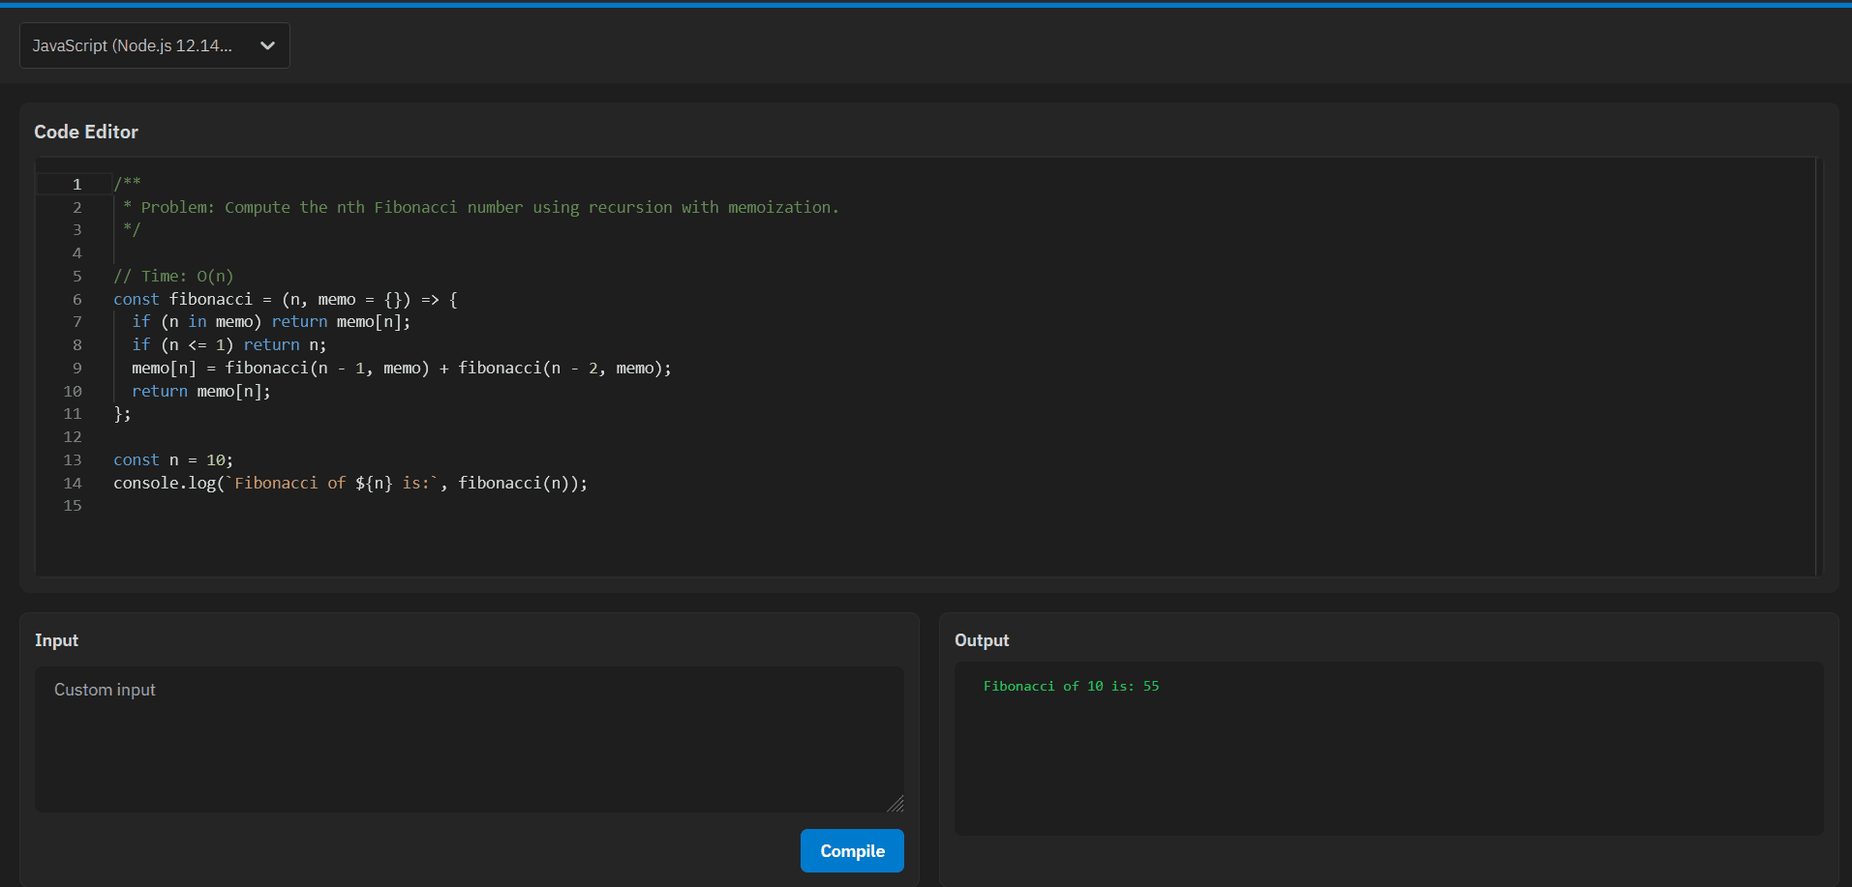Viewport: 1852px width, 887px height.
Task: Select the output text 'Fibonacci of 10 is: 55'
Action: tap(1071, 686)
